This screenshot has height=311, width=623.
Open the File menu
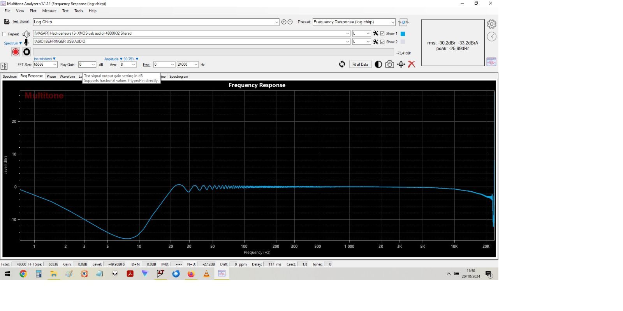click(7, 11)
